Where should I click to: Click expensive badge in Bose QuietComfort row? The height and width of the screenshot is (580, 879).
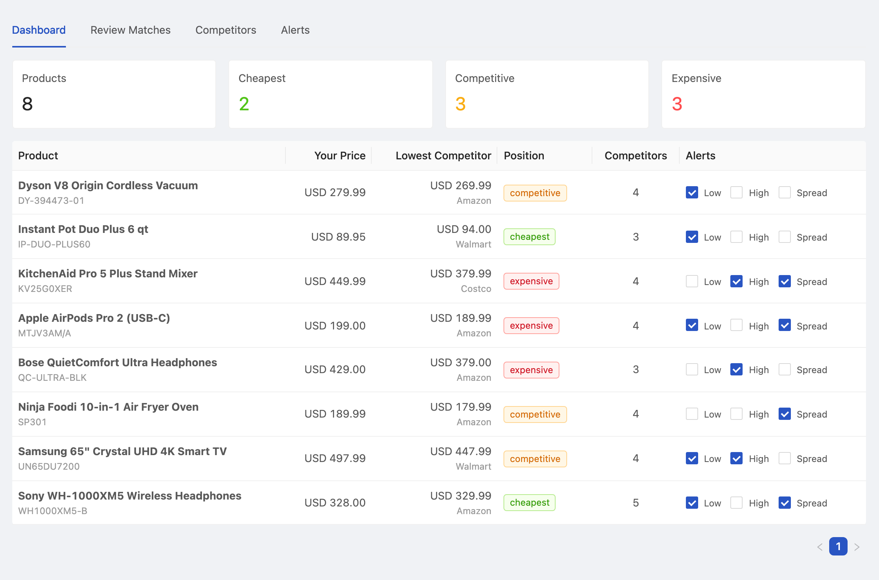(x=531, y=370)
